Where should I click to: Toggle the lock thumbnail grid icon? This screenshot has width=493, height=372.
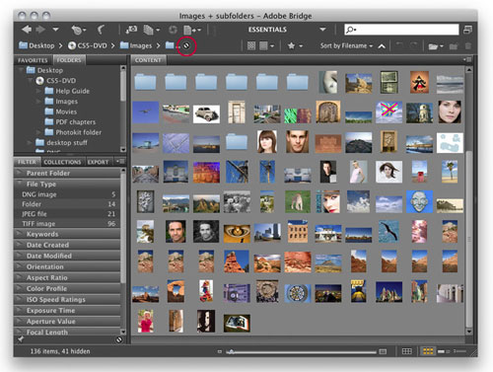[x=407, y=351]
